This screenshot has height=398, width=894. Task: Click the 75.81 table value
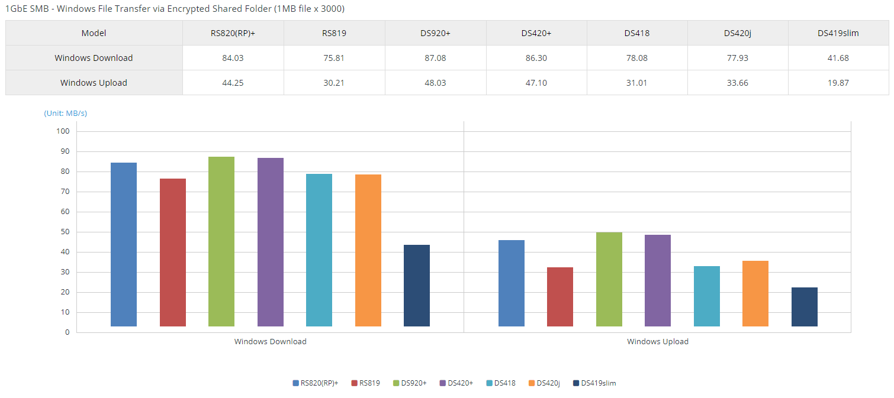(335, 58)
